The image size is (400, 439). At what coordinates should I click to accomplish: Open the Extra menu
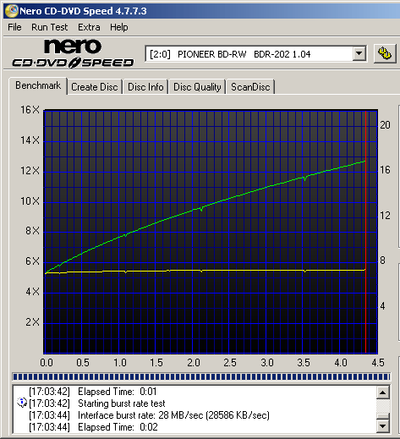(89, 27)
